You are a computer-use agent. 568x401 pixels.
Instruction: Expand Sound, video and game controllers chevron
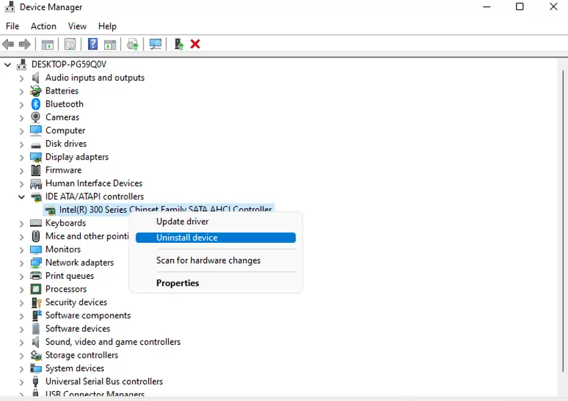21,342
